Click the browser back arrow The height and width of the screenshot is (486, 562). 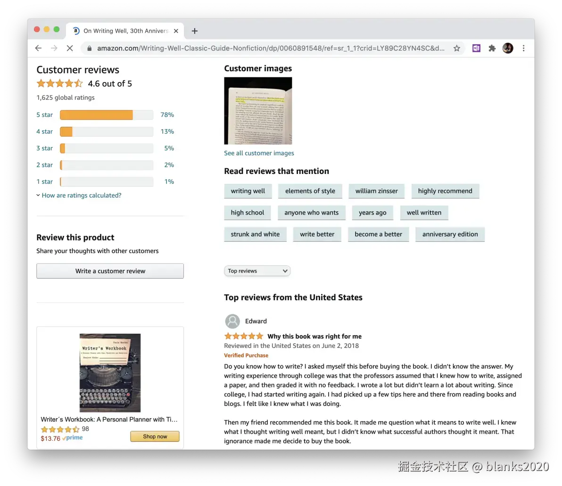coord(38,48)
